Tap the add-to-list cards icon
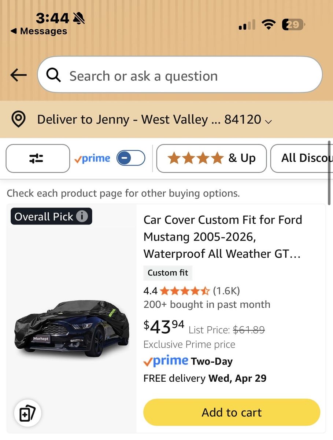 click(27, 414)
